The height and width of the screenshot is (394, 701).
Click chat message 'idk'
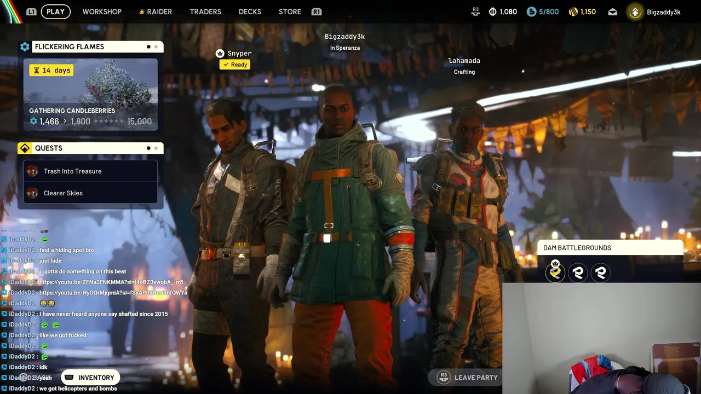43,367
